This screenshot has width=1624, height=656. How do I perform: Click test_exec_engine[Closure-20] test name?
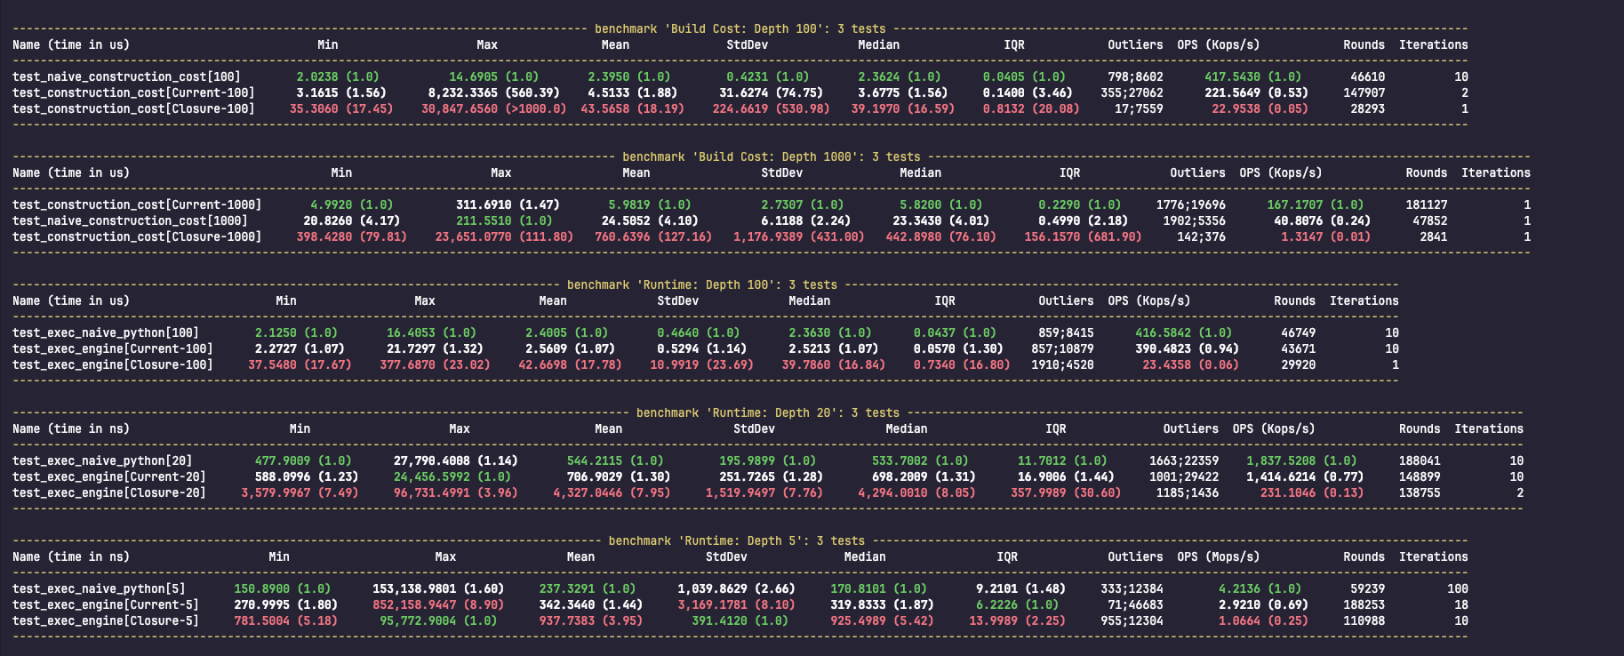pyautogui.click(x=109, y=492)
